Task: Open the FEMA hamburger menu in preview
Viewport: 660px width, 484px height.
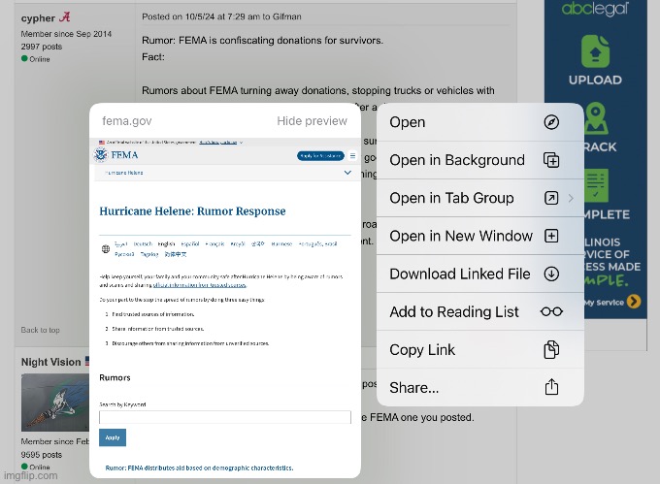Action: [x=352, y=155]
